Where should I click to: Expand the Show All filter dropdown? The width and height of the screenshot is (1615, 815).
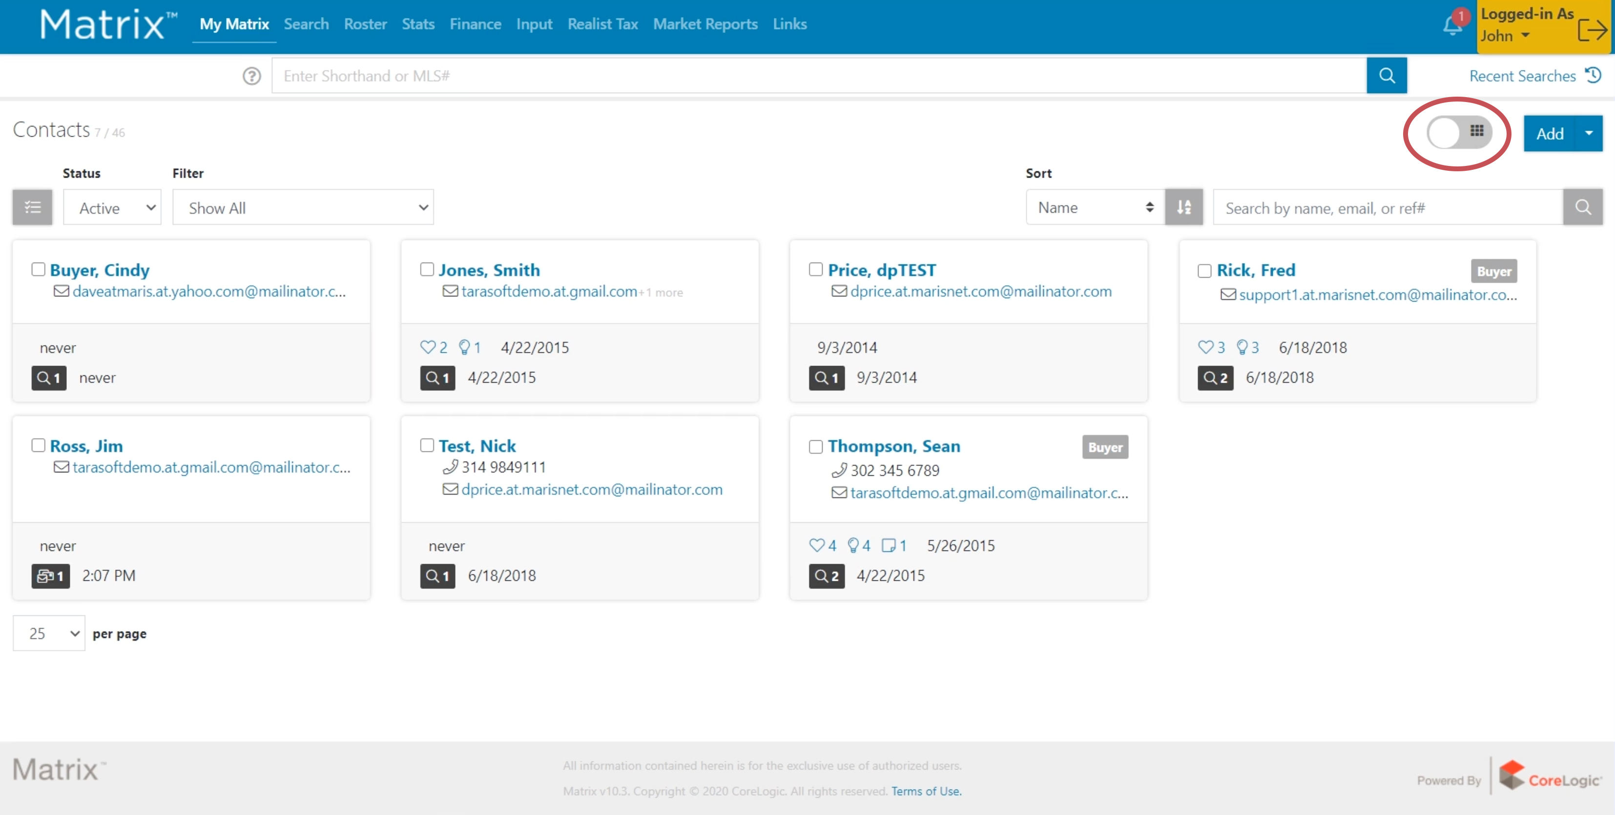point(303,207)
